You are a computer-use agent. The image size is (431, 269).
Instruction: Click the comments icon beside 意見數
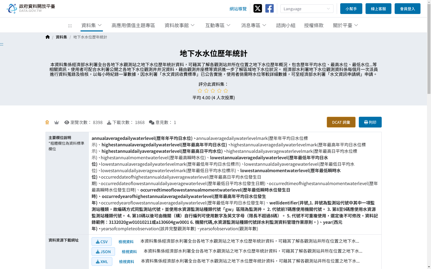(152, 122)
